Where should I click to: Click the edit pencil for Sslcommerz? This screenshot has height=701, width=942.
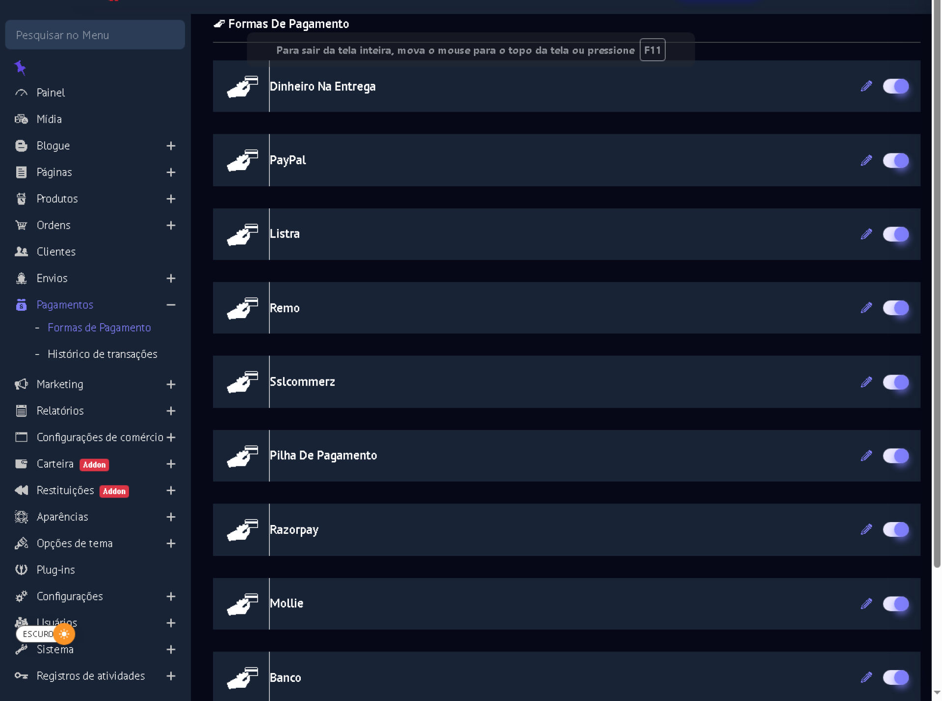coord(866,382)
